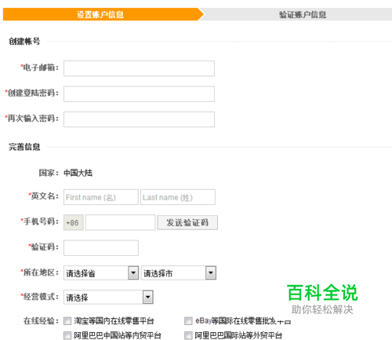Expand the 经营模式 请选择 dropdown

coord(108,297)
